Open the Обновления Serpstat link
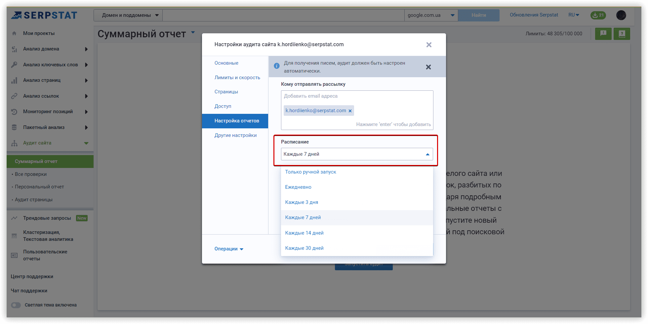 [534, 15]
